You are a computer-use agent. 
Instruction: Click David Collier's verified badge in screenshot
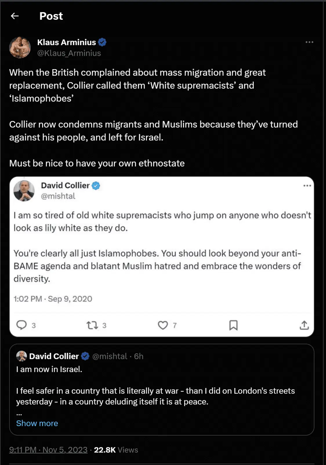tap(96, 185)
